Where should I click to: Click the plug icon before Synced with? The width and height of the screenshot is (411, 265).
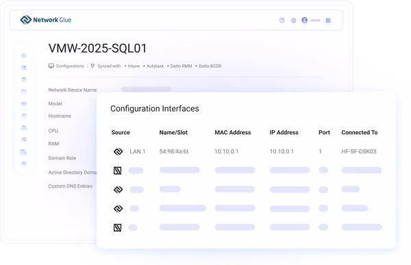click(x=92, y=66)
